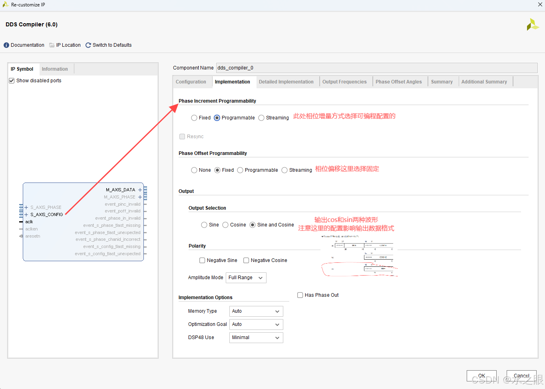Enable the Has Phase Out checkbox
Screen dimensions: 545x389
300,295
